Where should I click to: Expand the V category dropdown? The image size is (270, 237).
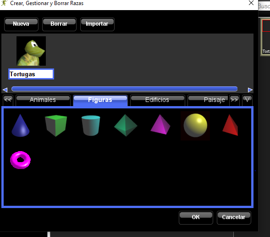[x=247, y=100]
